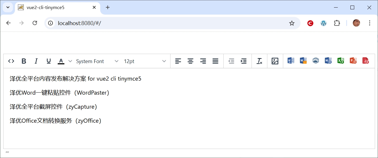This screenshot has height=158, width=378.
Task: Expand the text color picker arrow
Action: pyautogui.click(x=70, y=61)
